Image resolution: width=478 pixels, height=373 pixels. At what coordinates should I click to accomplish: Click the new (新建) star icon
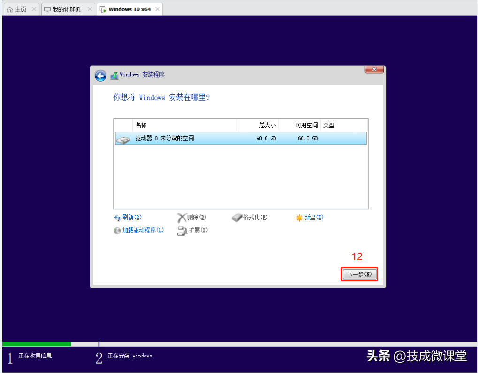[299, 218]
